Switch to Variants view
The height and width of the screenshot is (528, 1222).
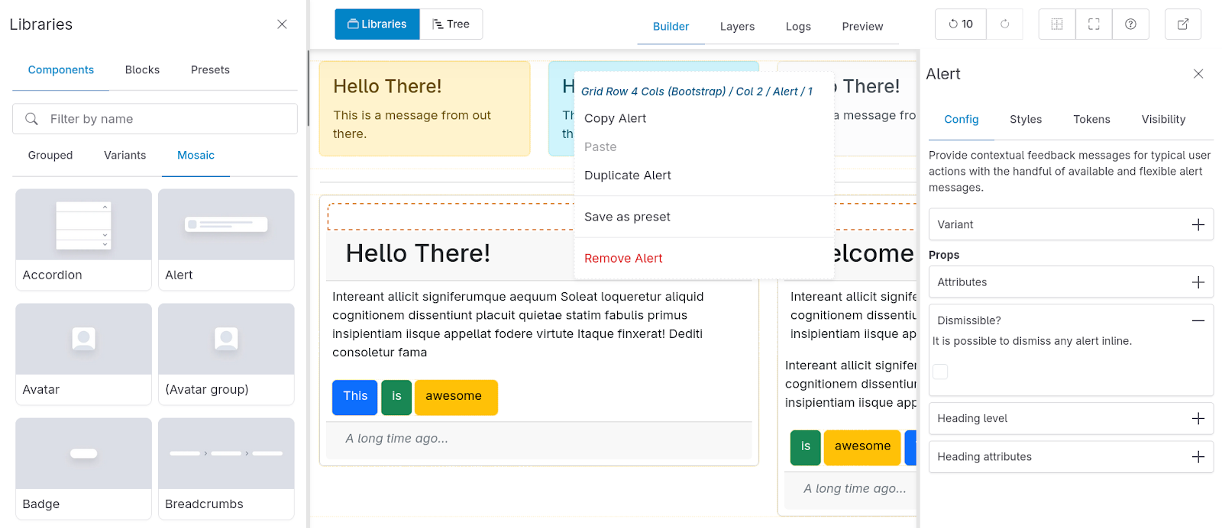[x=124, y=156]
